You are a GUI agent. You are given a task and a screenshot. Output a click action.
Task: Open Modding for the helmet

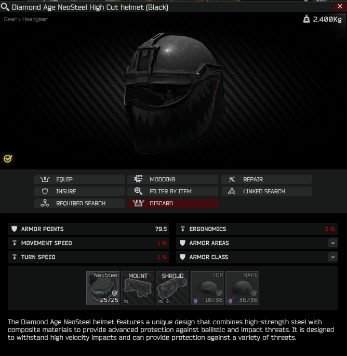tap(172, 179)
